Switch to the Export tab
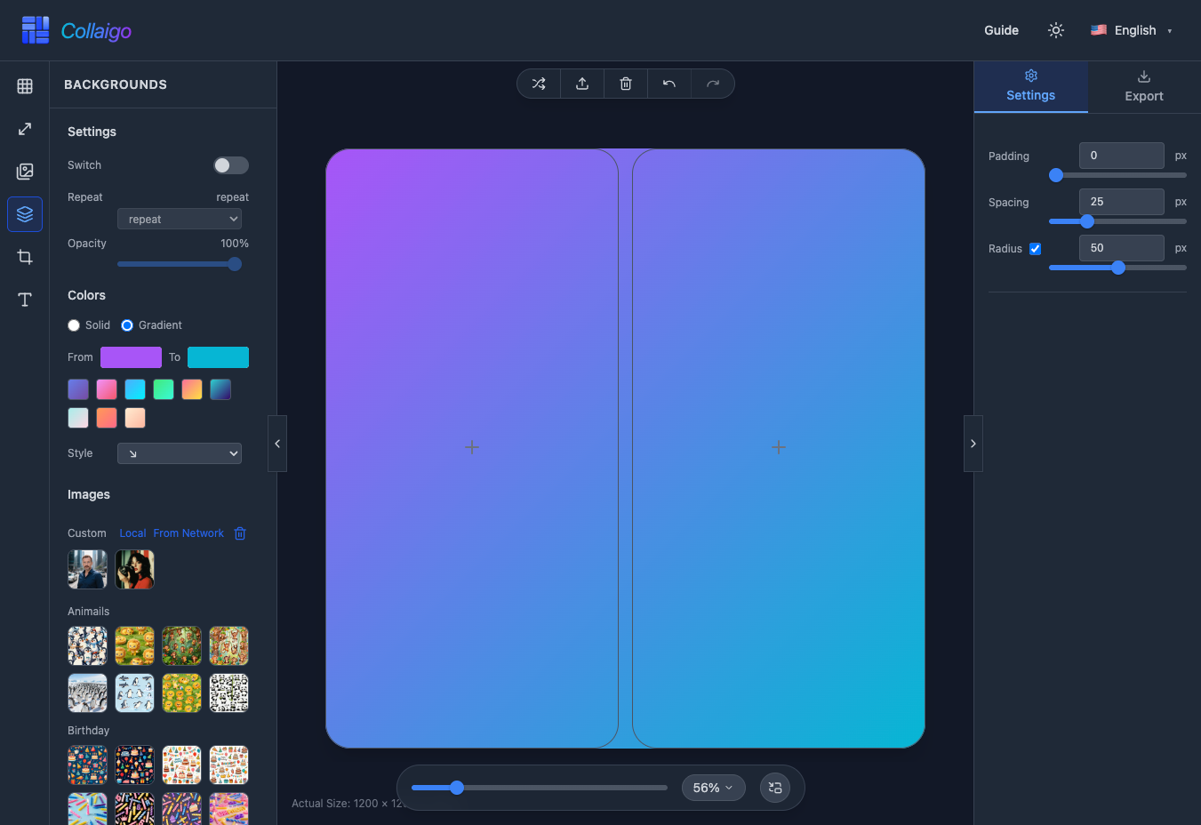 [1144, 86]
